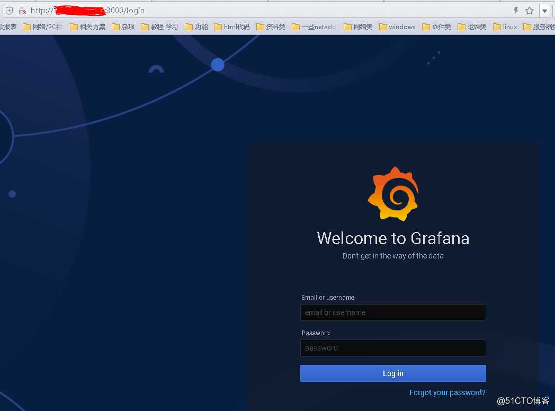
Task: Open the 教程 学习 bookmark folder
Action: tap(159, 26)
